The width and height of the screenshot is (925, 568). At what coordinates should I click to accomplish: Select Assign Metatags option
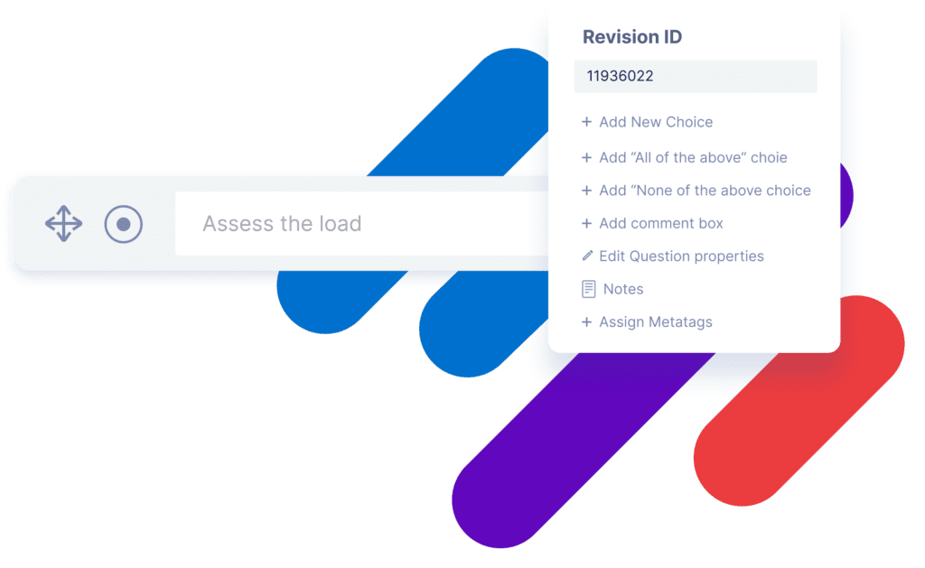tap(655, 321)
